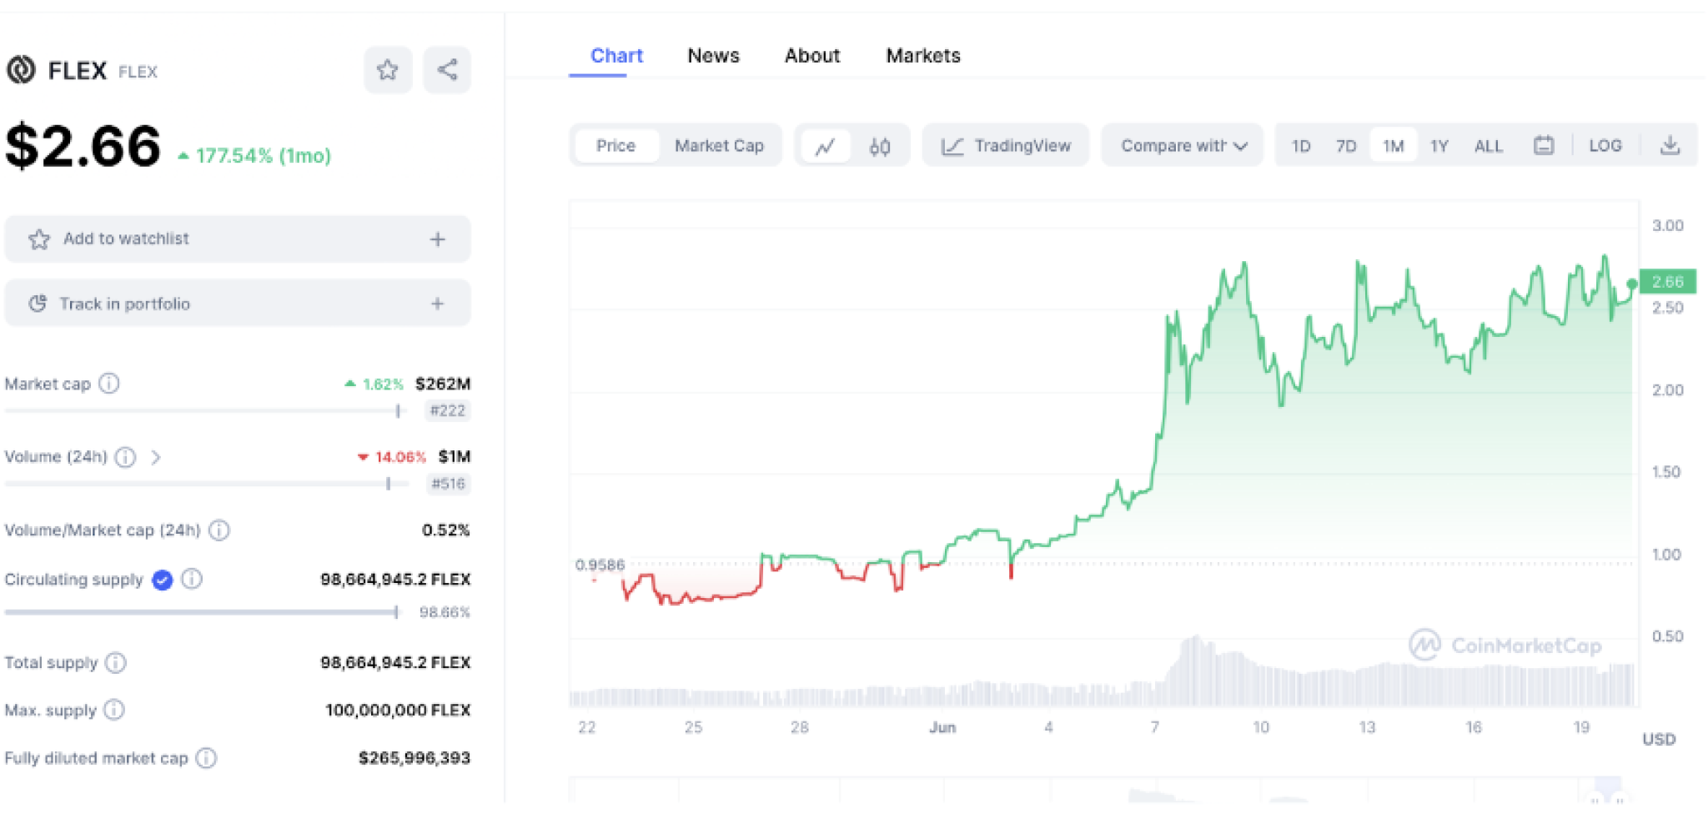
Task: Expand Volume (24h) details with its chevron
Action: (155, 457)
